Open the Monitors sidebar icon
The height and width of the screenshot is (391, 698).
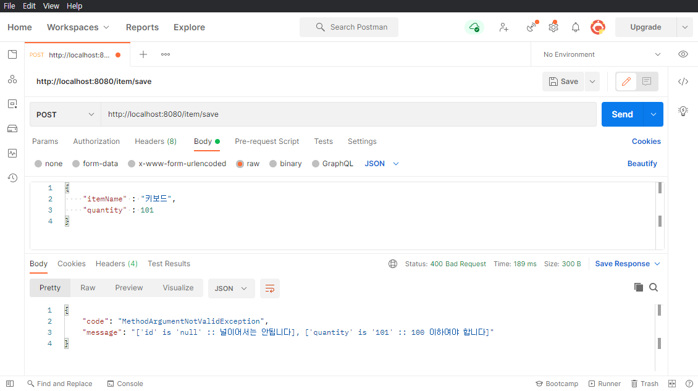click(12, 153)
